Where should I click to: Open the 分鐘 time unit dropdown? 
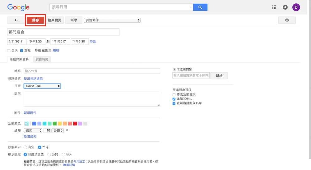[58, 131]
